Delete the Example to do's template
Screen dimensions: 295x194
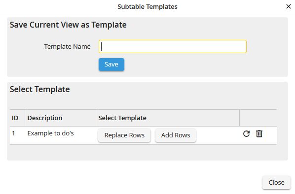click(259, 134)
